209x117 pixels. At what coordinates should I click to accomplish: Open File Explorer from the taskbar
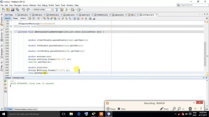(71, 114)
